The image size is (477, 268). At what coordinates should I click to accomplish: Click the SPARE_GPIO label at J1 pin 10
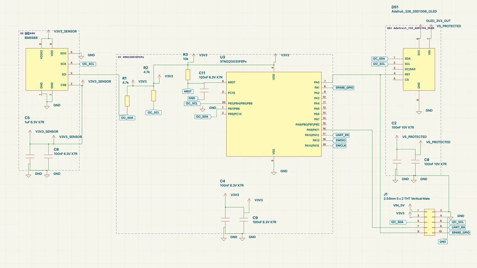coord(459,233)
